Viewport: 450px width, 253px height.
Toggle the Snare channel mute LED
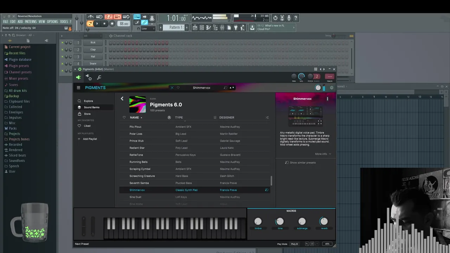tap(62, 64)
